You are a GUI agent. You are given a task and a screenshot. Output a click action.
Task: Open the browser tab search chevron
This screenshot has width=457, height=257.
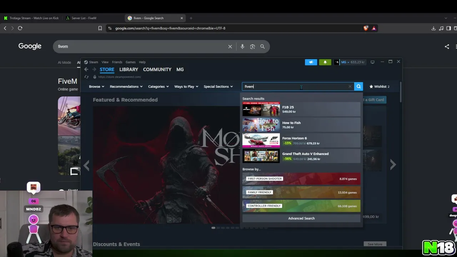(446, 18)
